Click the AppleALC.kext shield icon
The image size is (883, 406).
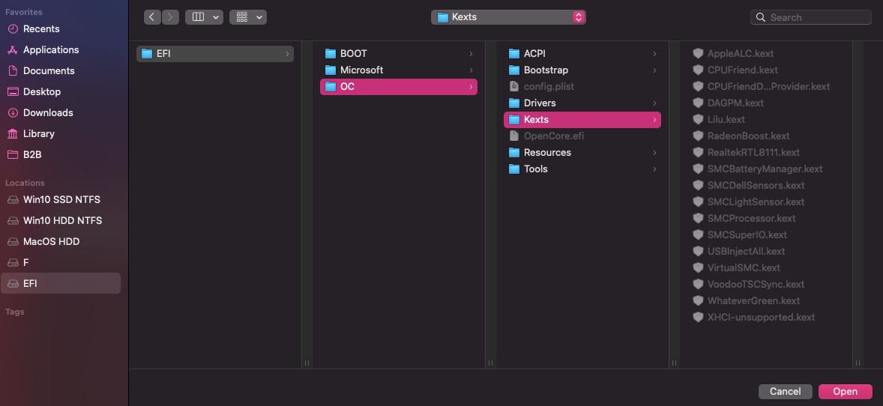click(x=698, y=53)
